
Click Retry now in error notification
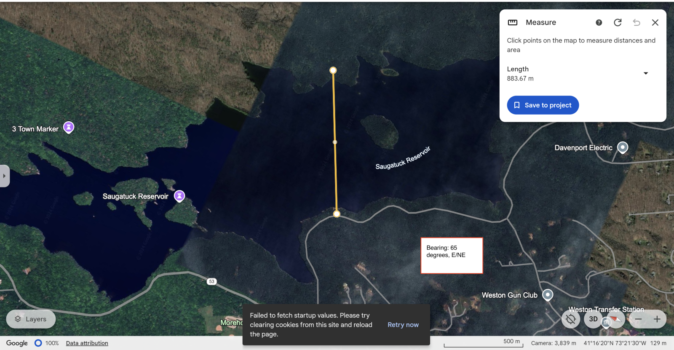pyautogui.click(x=403, y=325)
